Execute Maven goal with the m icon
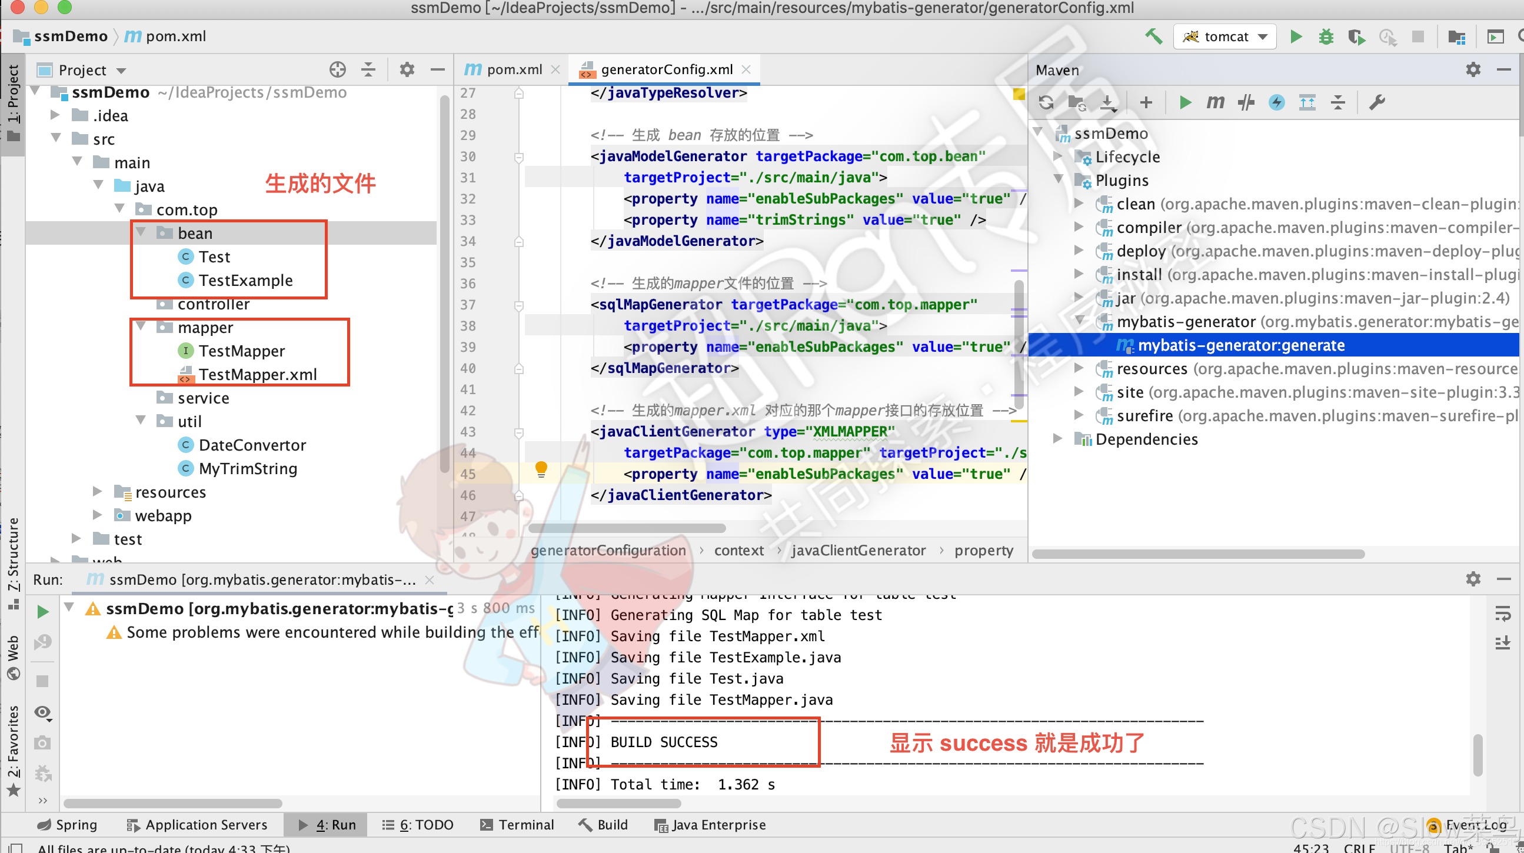 [x=1216, y=102]
